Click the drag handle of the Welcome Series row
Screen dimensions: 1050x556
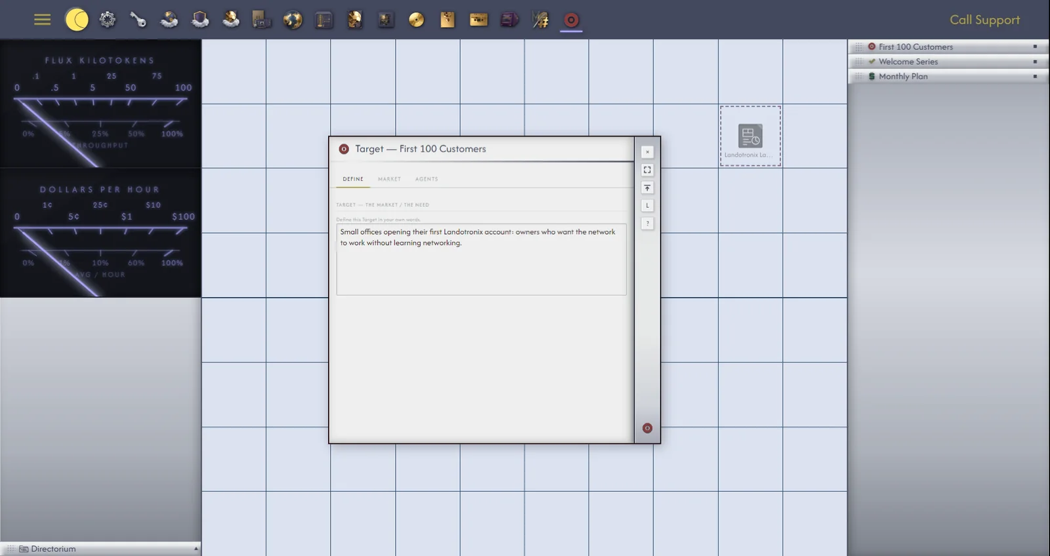click(858, 62)
